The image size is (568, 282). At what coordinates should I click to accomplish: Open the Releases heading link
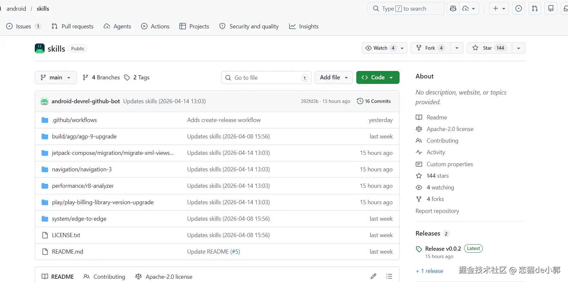tap(428, 233)
